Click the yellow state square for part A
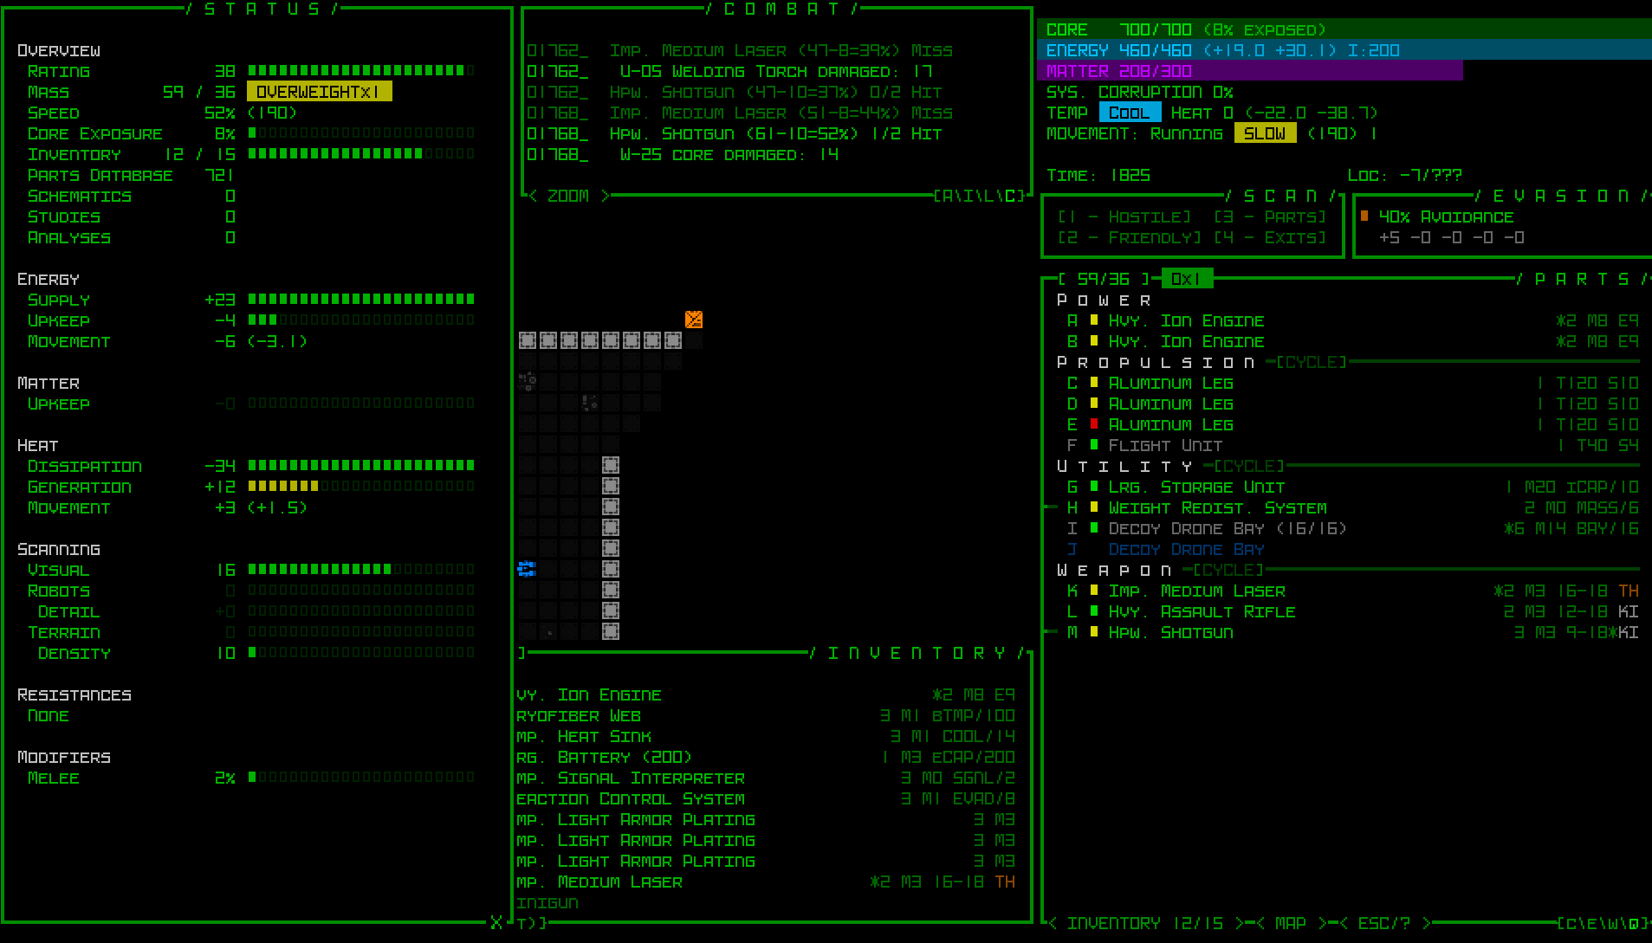 pyautogui.click(x=1094, y=320)
